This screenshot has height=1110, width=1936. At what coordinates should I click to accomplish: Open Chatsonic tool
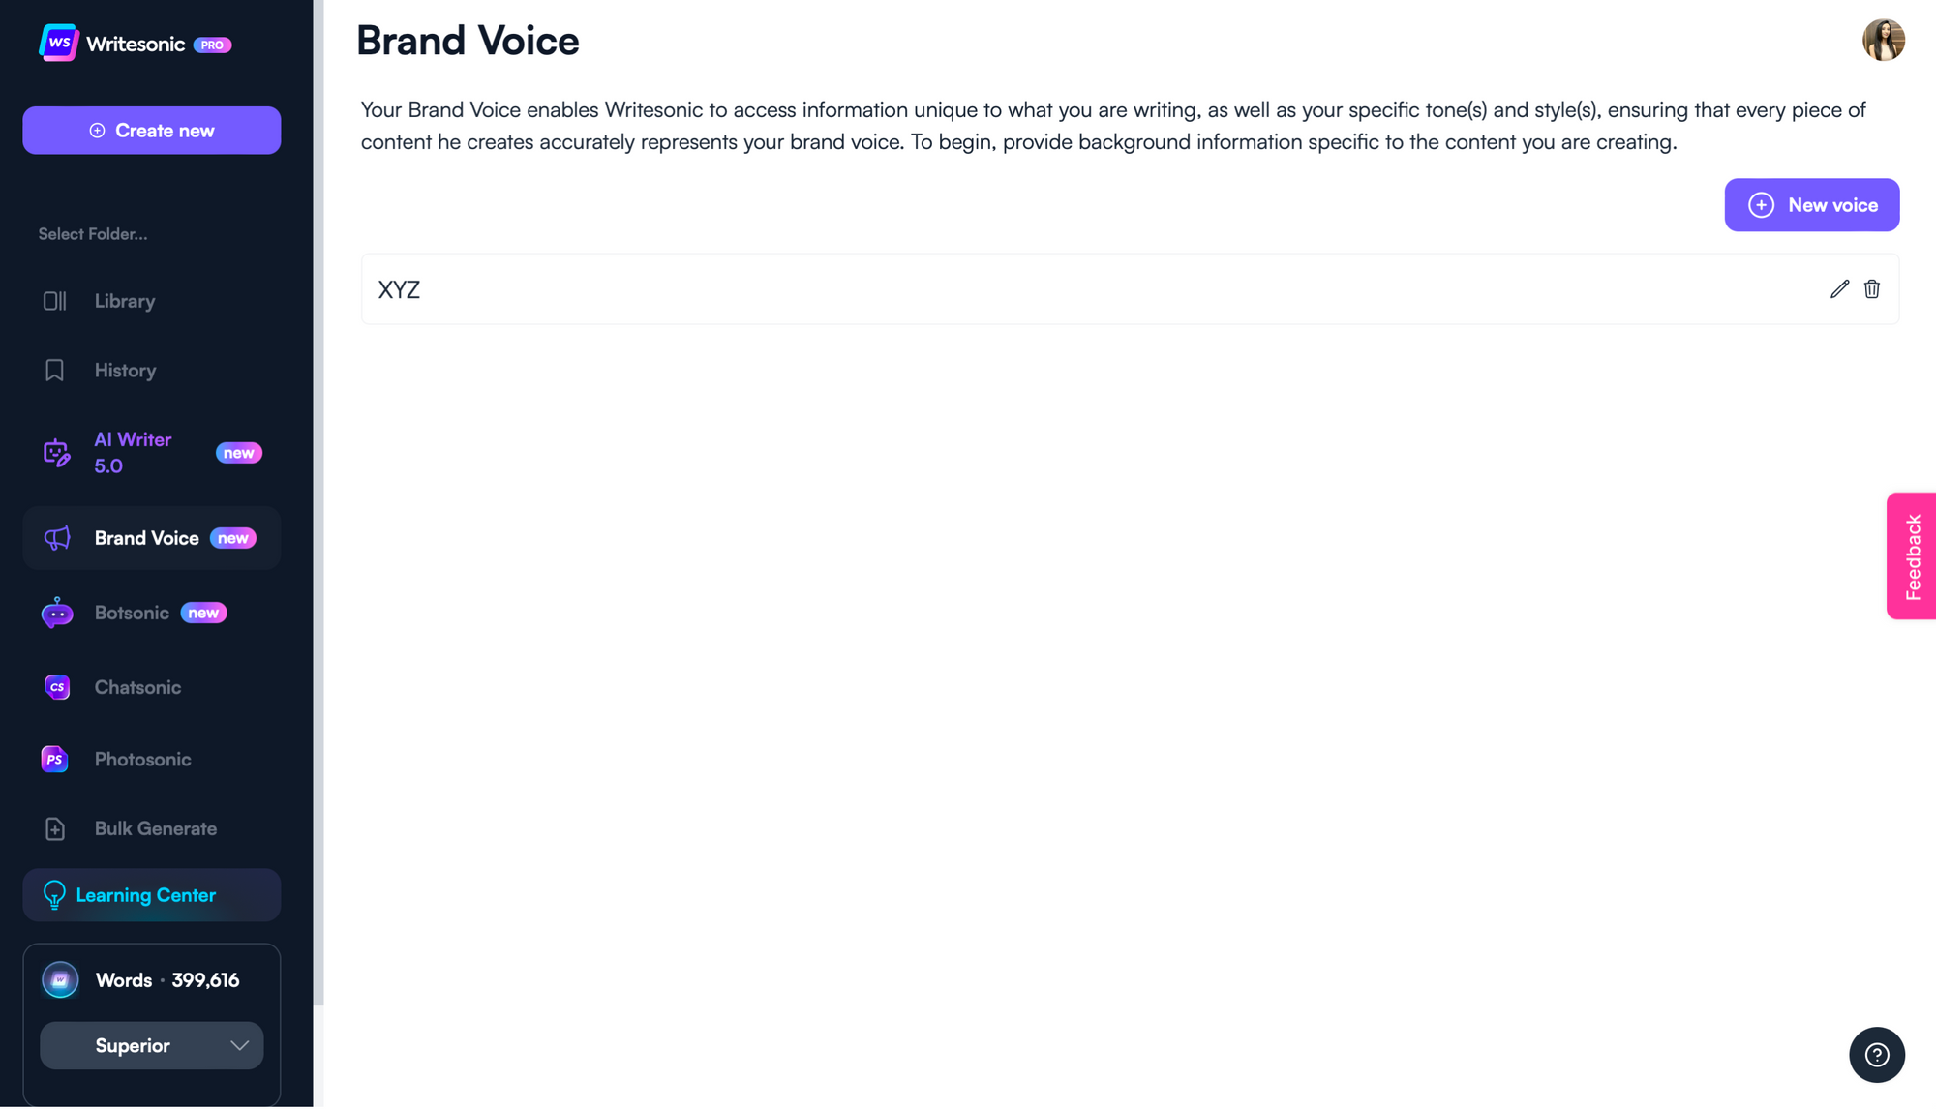(136, 686)
